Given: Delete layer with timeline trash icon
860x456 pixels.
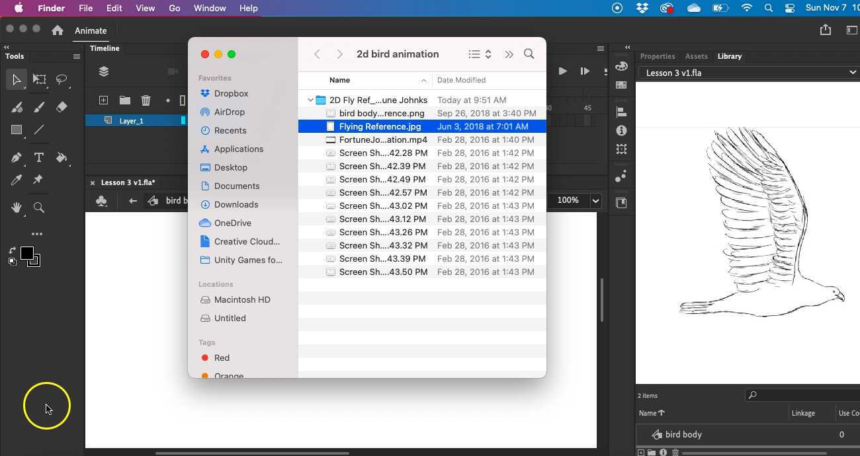Looking at the screenshot, I should point(146,100).
